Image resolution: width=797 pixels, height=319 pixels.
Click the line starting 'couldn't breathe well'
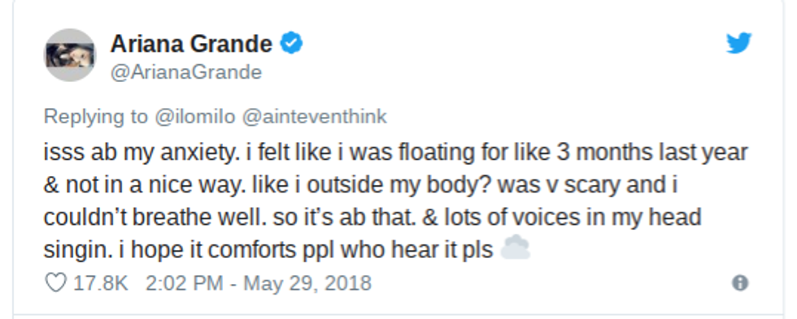coord(372,218)
